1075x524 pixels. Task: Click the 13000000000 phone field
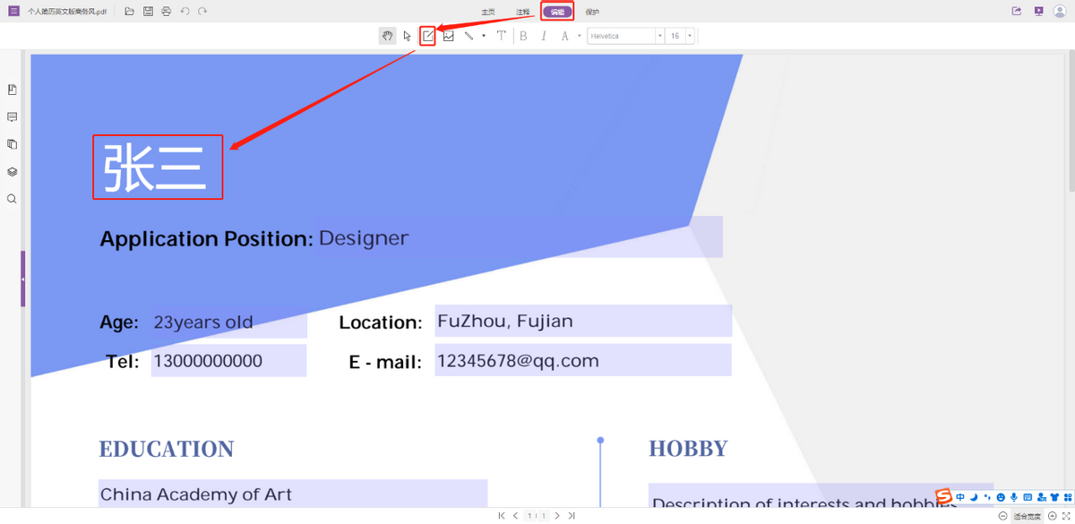(x=228, y=361)
